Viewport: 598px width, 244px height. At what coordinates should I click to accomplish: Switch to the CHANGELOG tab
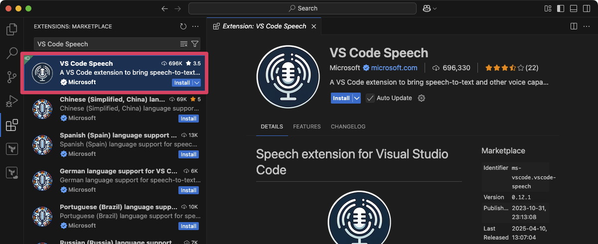coord(348,127)
